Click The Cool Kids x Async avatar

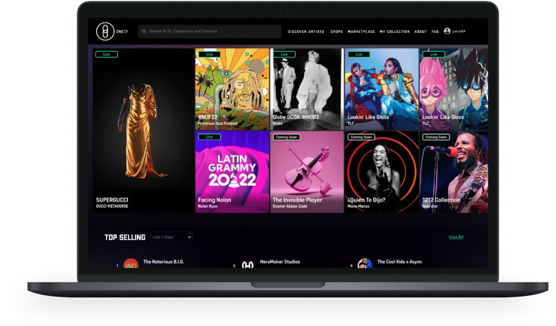tap(365, 264)
